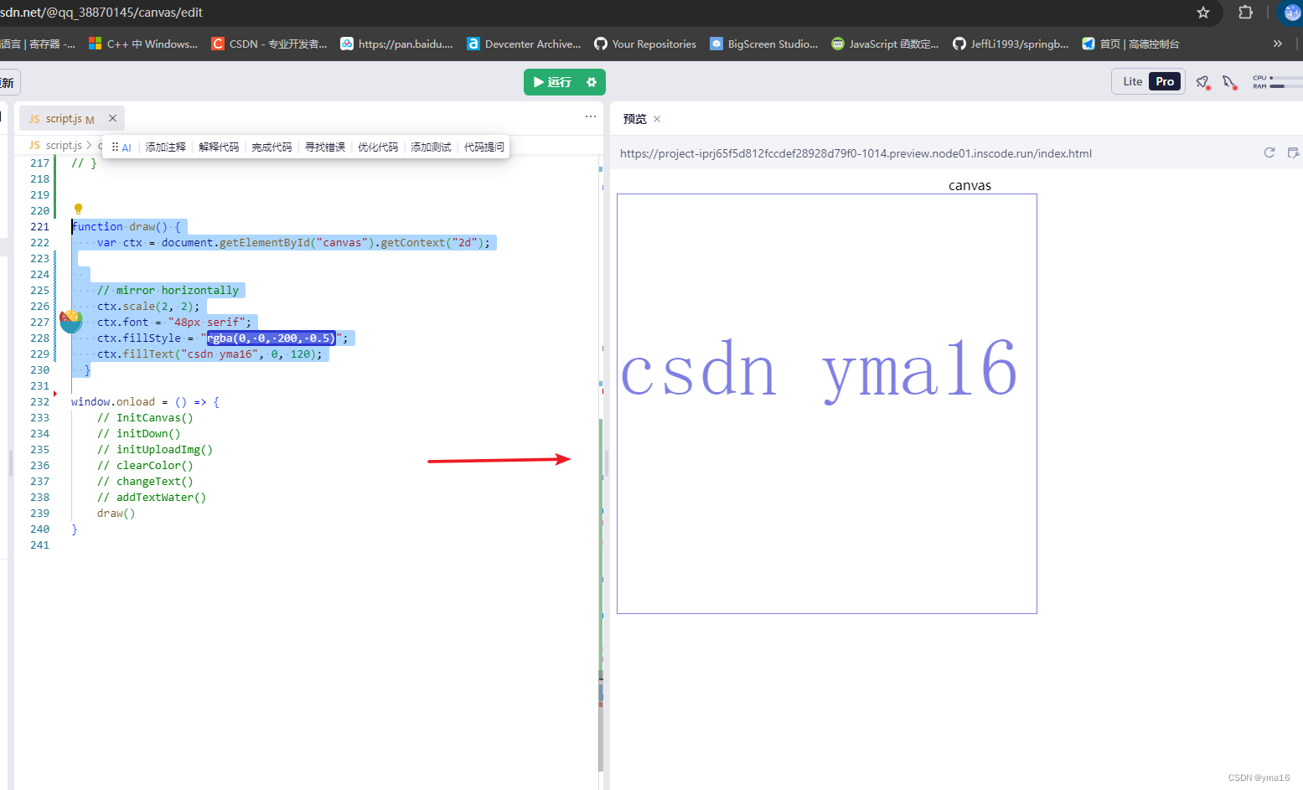Click the rgba(0, 0, 200, 0.5) color value

point(271,338)
